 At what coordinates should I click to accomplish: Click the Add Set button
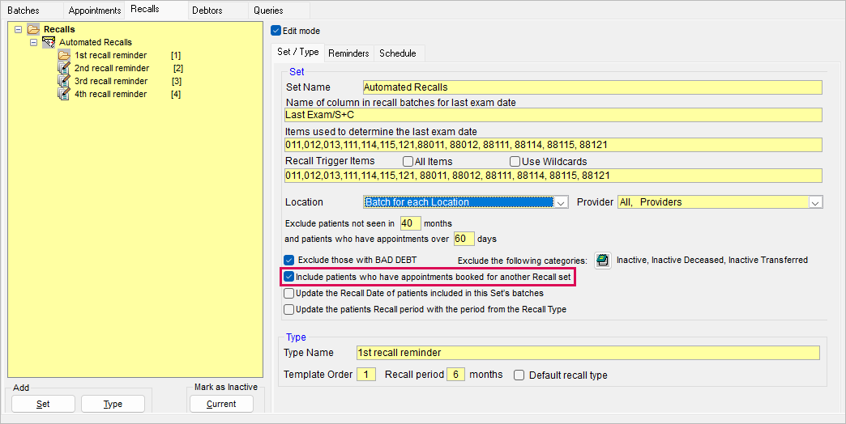43,404
